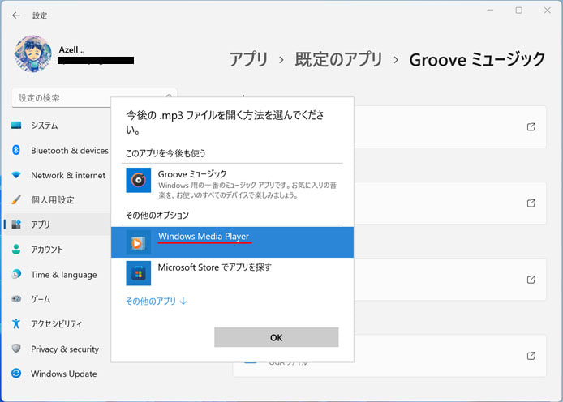Click the アカウント person icon
Image resolution: width=563 pixels, height=402 pixels.
point(16,249)
